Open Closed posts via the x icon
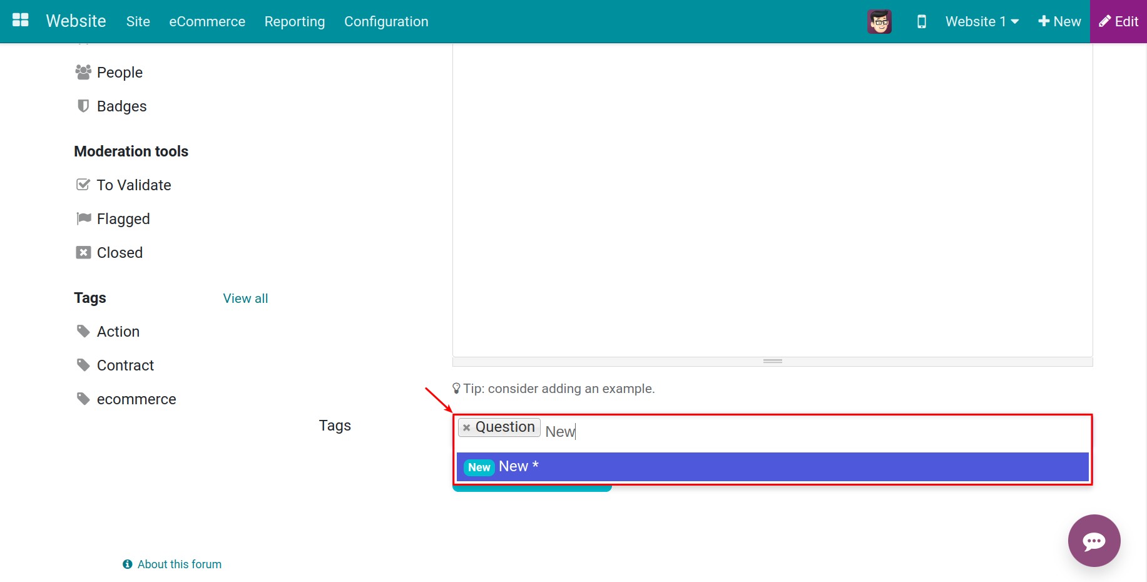 click(83, 252)
